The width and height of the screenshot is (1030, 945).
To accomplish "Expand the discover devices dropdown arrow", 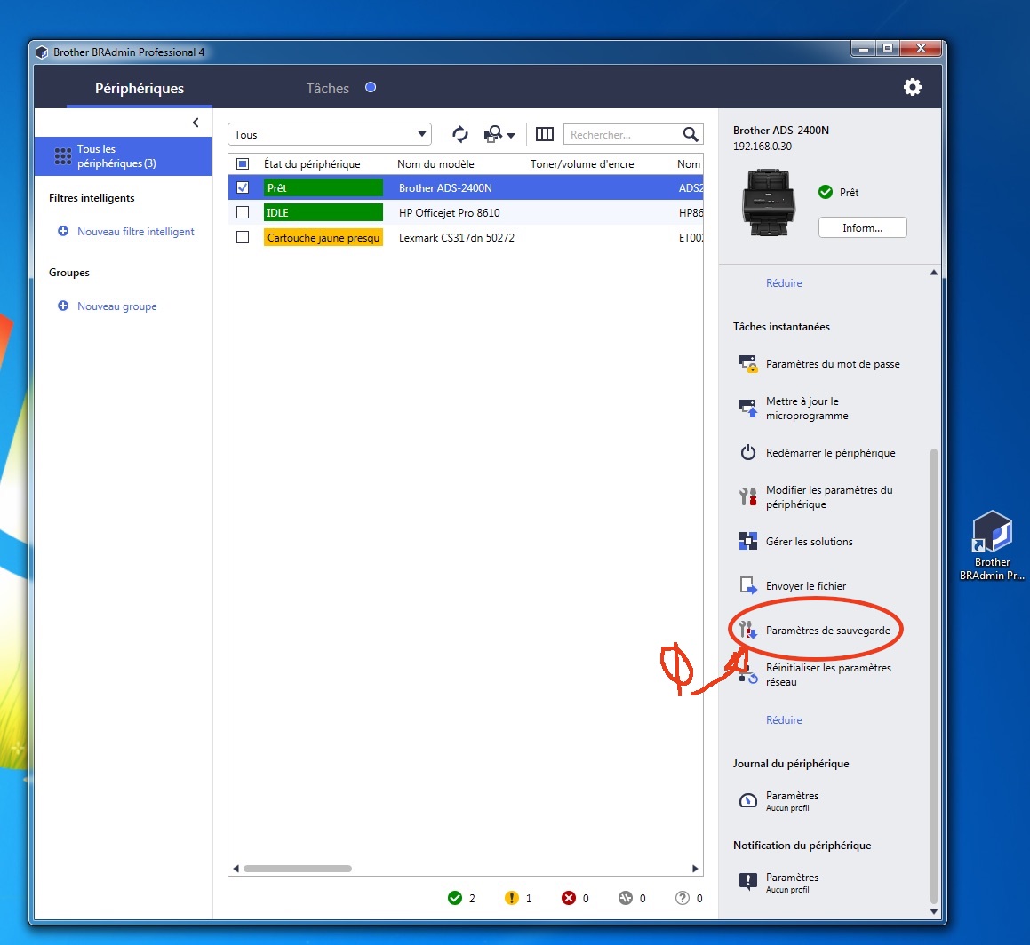I will tap(511, 135).
